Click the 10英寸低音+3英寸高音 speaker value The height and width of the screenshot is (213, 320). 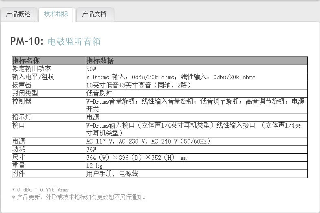pyautogui.click(x=138, y=85)
